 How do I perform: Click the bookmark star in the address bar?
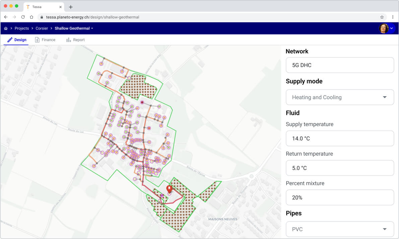[382, 16]
